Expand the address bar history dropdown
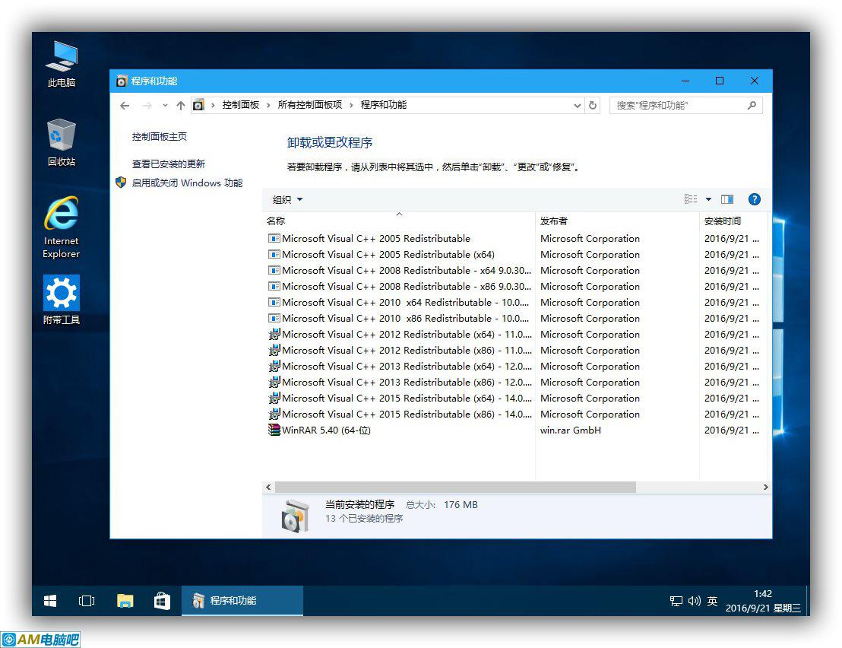842x648 pixels. click(578, 106)
